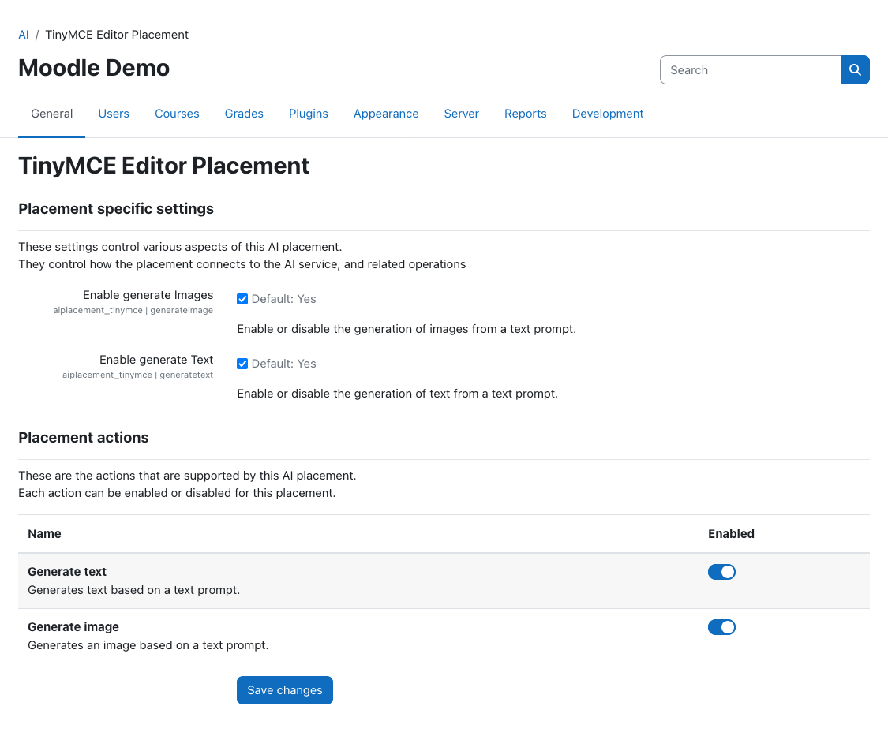Screen dimensions: 888x736
Task: Disable the Generate text action toggle
Action: [x=721, y=572]
